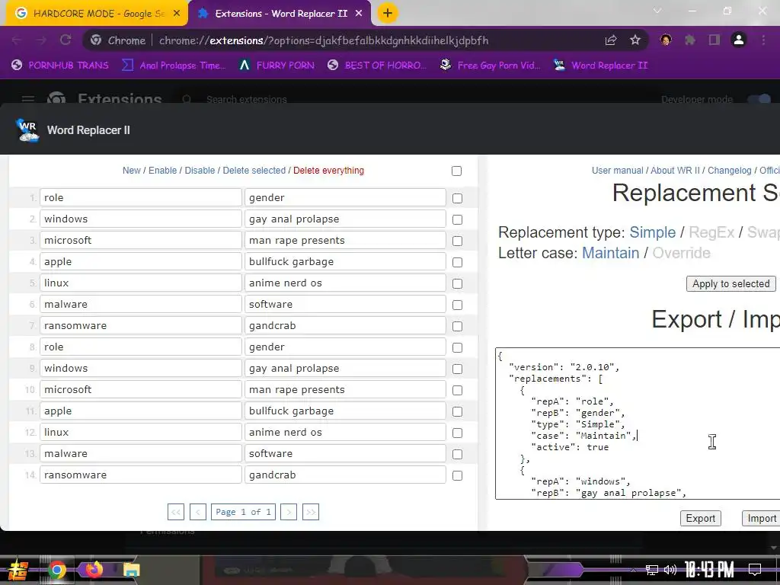This screenshot has height=585, width=780.
Task: Open the Word Replacer II bookmark
Action: coord(600,66)
